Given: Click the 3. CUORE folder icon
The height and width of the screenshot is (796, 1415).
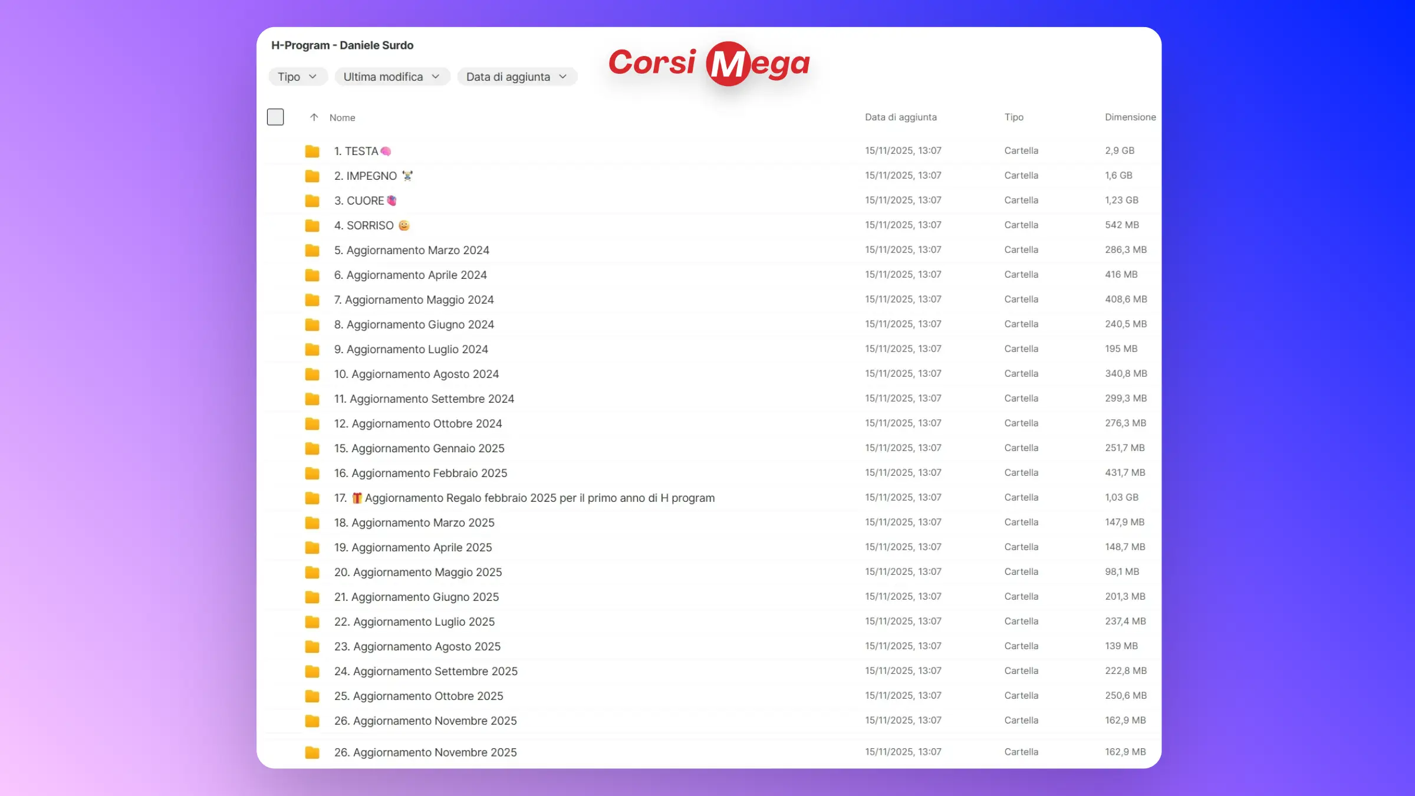Looking at the screenshot, I should (x=312, y=201).
